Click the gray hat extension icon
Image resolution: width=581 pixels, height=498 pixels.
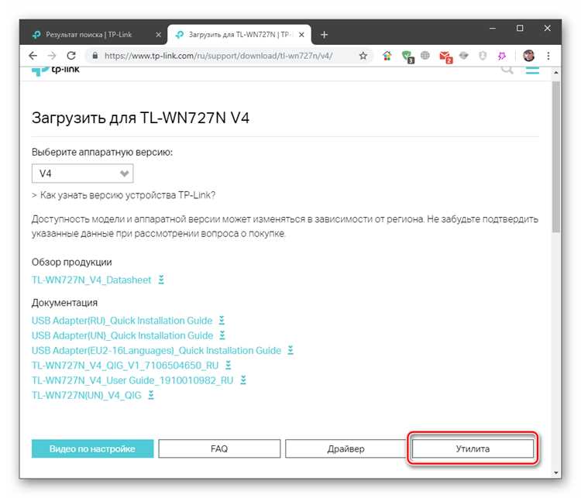pyautogui.click(x=463, y=56)
